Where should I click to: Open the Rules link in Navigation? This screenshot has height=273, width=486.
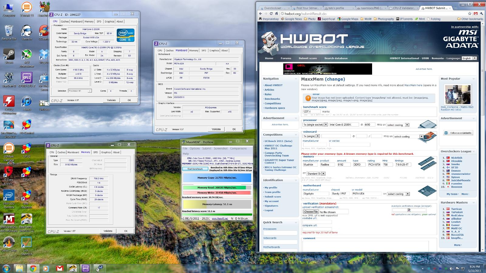pyautogui.click(x=268, y=94)
